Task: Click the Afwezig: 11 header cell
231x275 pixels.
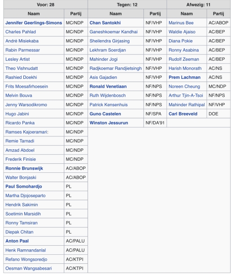Action: [x=199, y=5]
